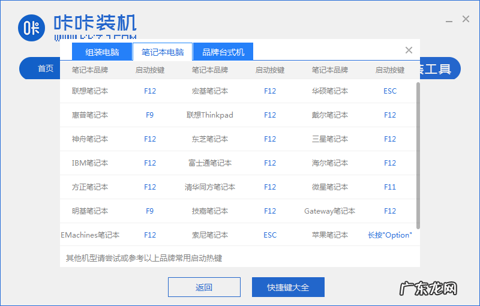Close the 咔咔装机 main window
Viewport: 480px width, 306px height.
(x=466, y=19)
